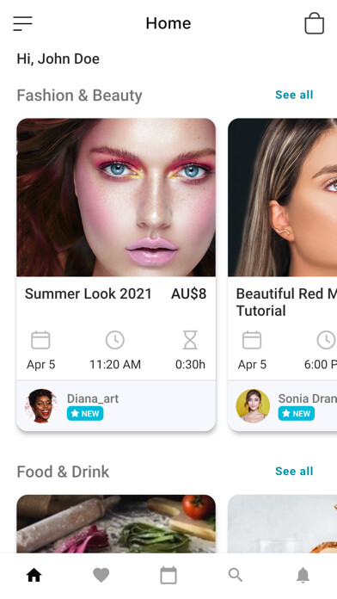Viewport: 337px width, 599px height.
Task: Click the NEW badge under Diana_art
Action: click(x=85, y=413)
